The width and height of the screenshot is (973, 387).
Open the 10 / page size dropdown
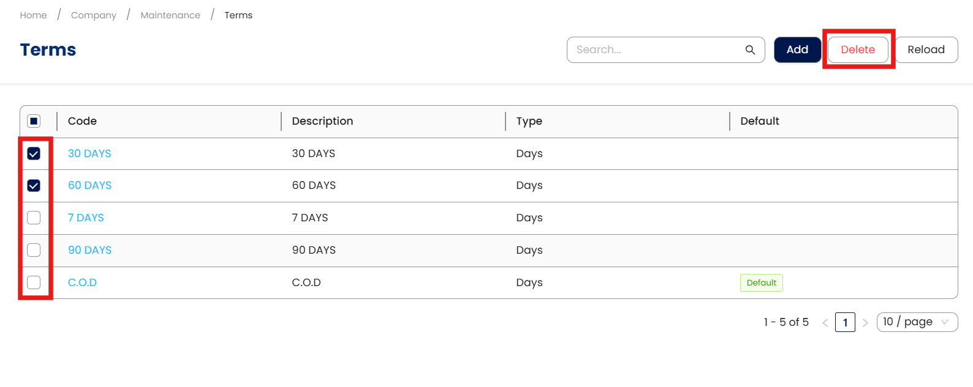pyautogui.click(x=917, y=322)
